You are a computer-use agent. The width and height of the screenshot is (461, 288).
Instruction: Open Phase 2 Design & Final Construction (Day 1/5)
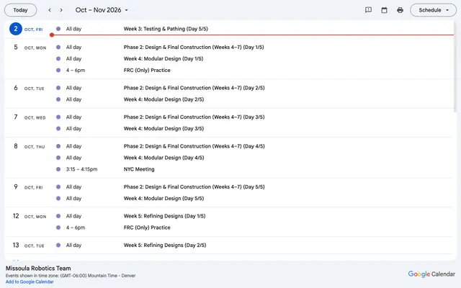(194, 47)
